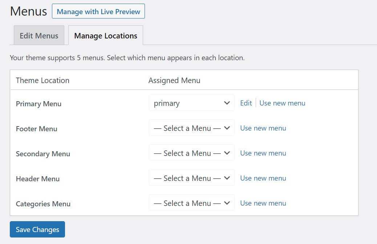Click Use new menu for Footer Menu
This screenshot has width=377, height=244.
tap(263, 128)
